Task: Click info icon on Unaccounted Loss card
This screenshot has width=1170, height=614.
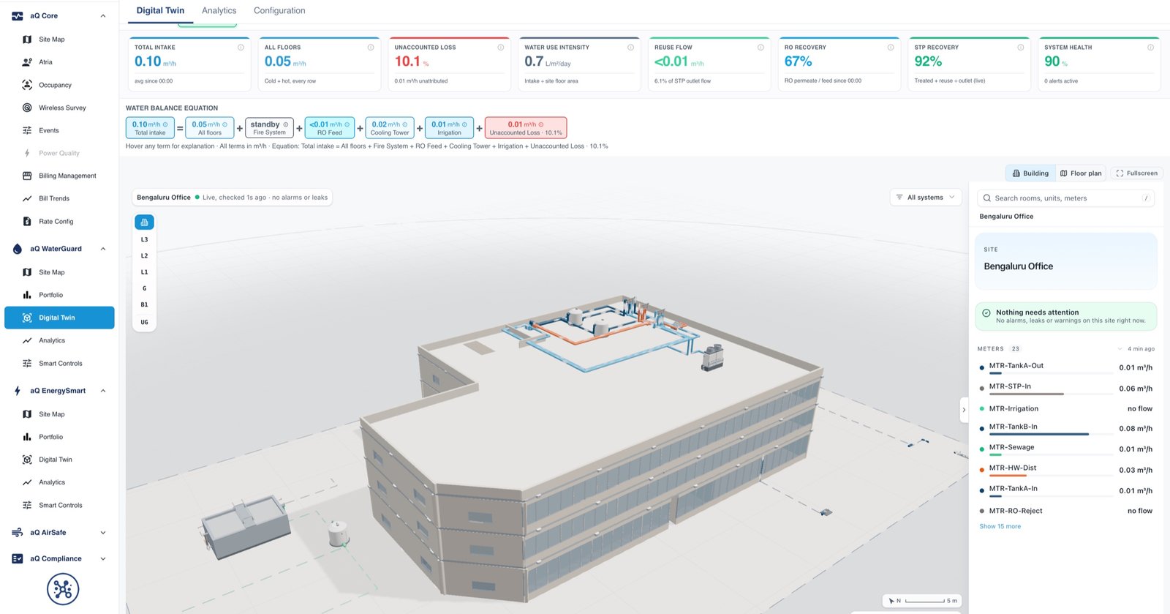Action: (x=501, y=48)
